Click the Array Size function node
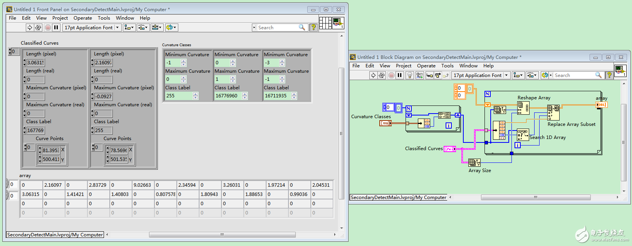 click(474, 163)
